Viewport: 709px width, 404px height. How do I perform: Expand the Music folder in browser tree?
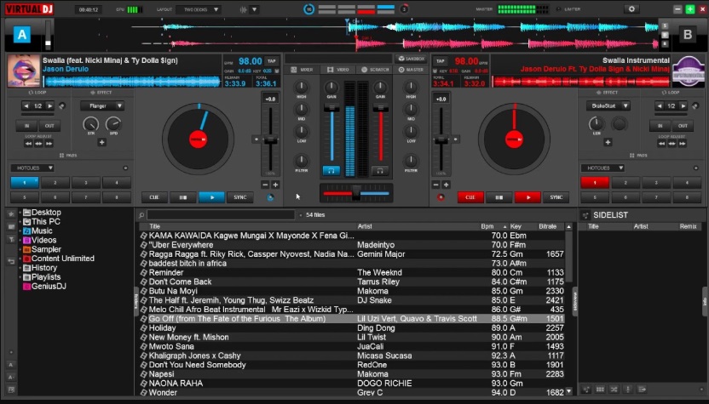coord(20,230)
